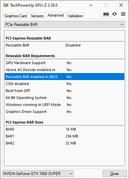129x179 pixels.
Task: Close the GPU-Z window with X
Action: coord(121,5)
